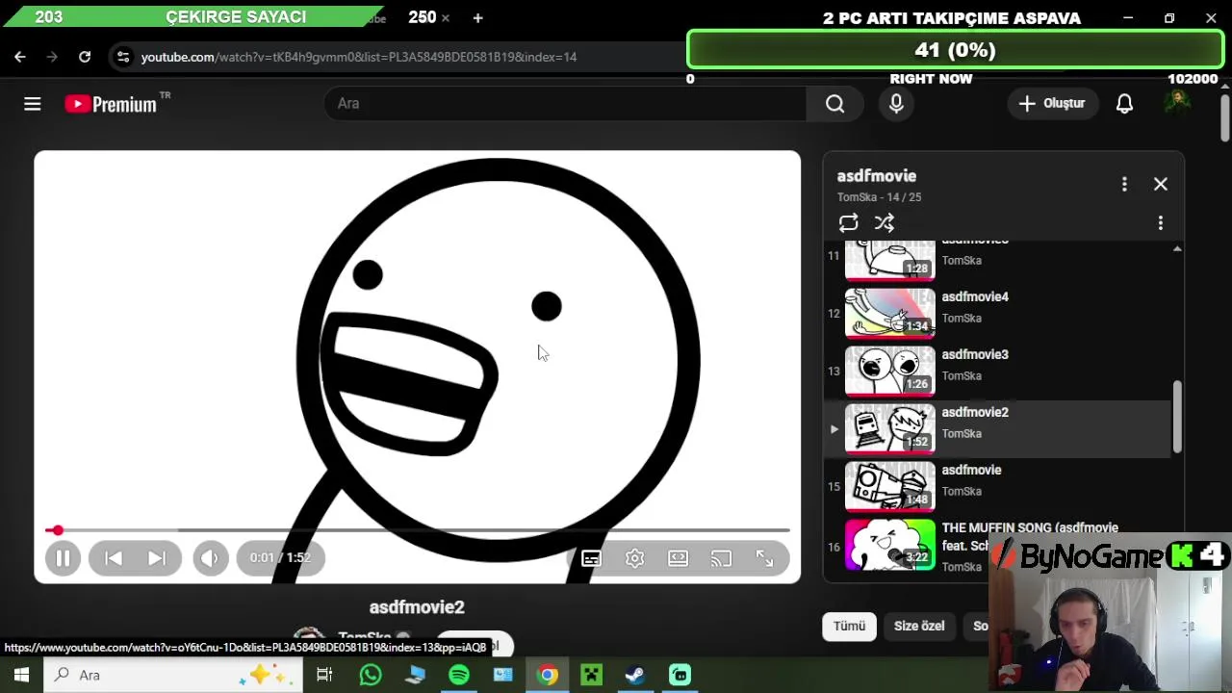
Task: Click the playlist panel scrollbar thumb
Action: pyautogui.click(x=1176, y=416)
